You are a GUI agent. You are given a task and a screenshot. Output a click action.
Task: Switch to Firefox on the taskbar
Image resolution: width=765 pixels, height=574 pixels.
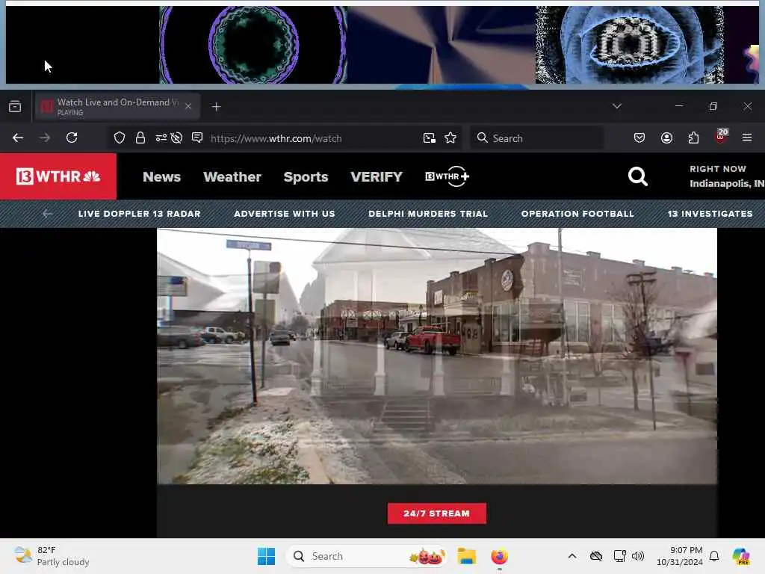point(500,556)
